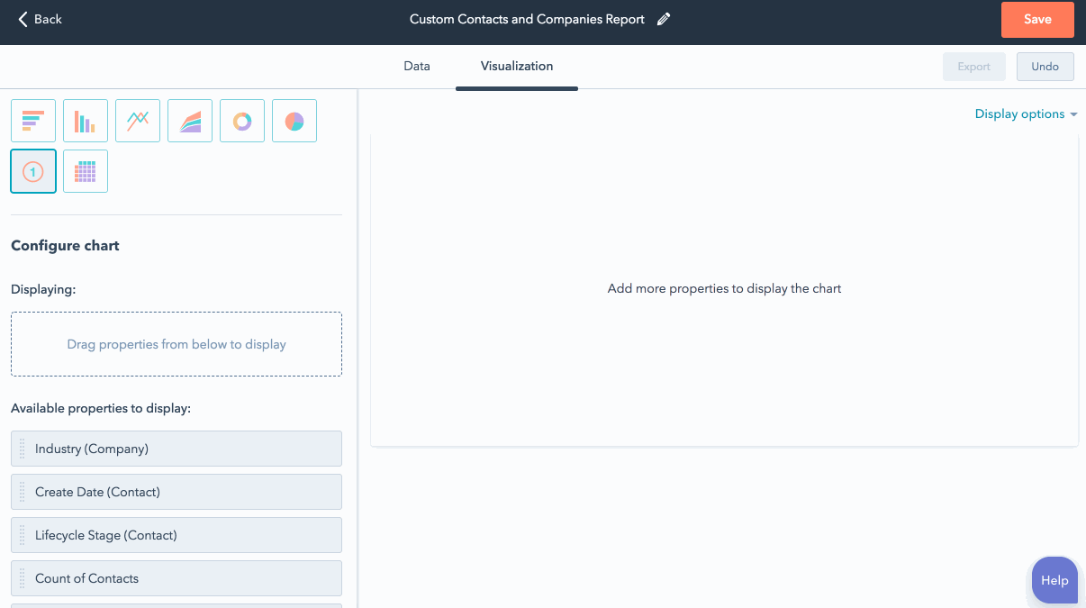The width and height of the screenshot is (1086, 608).
Task: Click the pencil icon to rename report
Action: point(664,19)
